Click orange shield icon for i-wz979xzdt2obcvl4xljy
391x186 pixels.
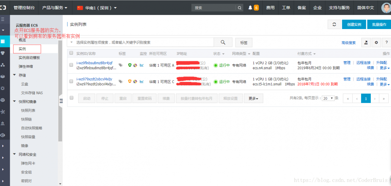[x=130, y=81]
